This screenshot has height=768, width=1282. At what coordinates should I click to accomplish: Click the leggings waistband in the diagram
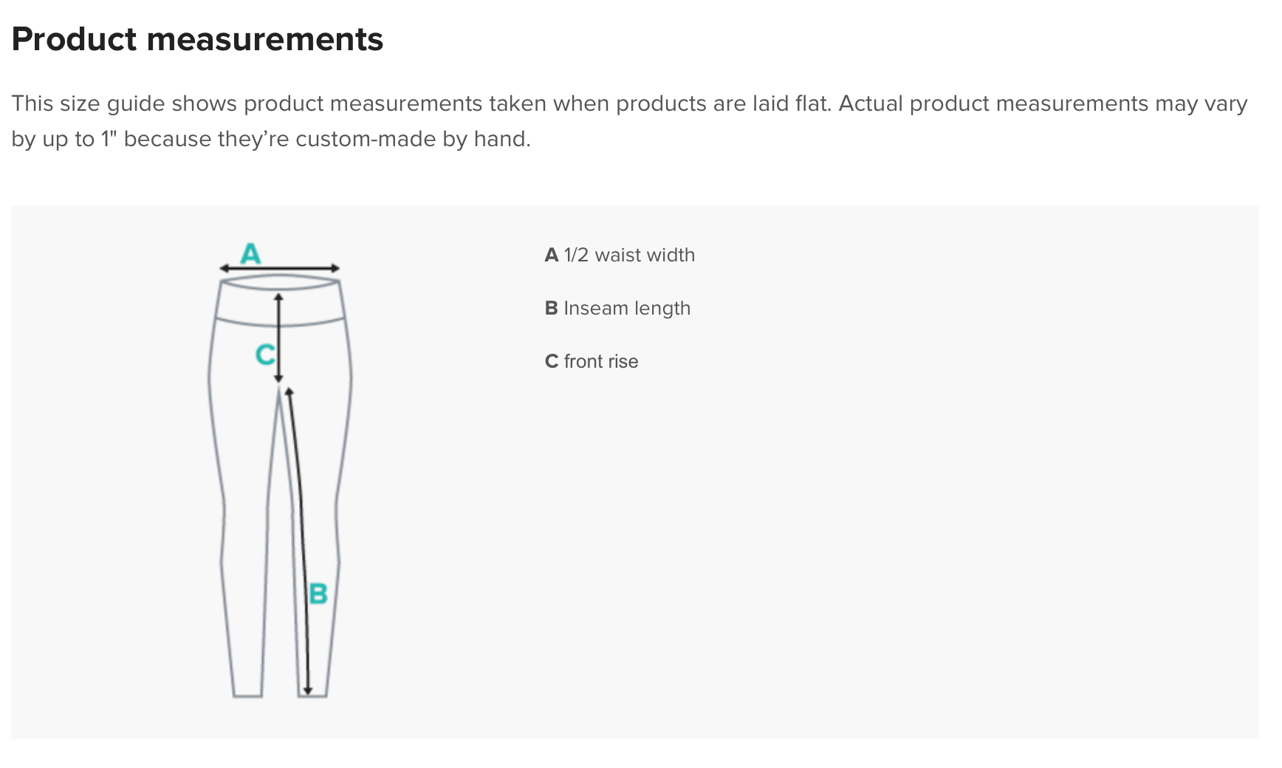[280, 301]
